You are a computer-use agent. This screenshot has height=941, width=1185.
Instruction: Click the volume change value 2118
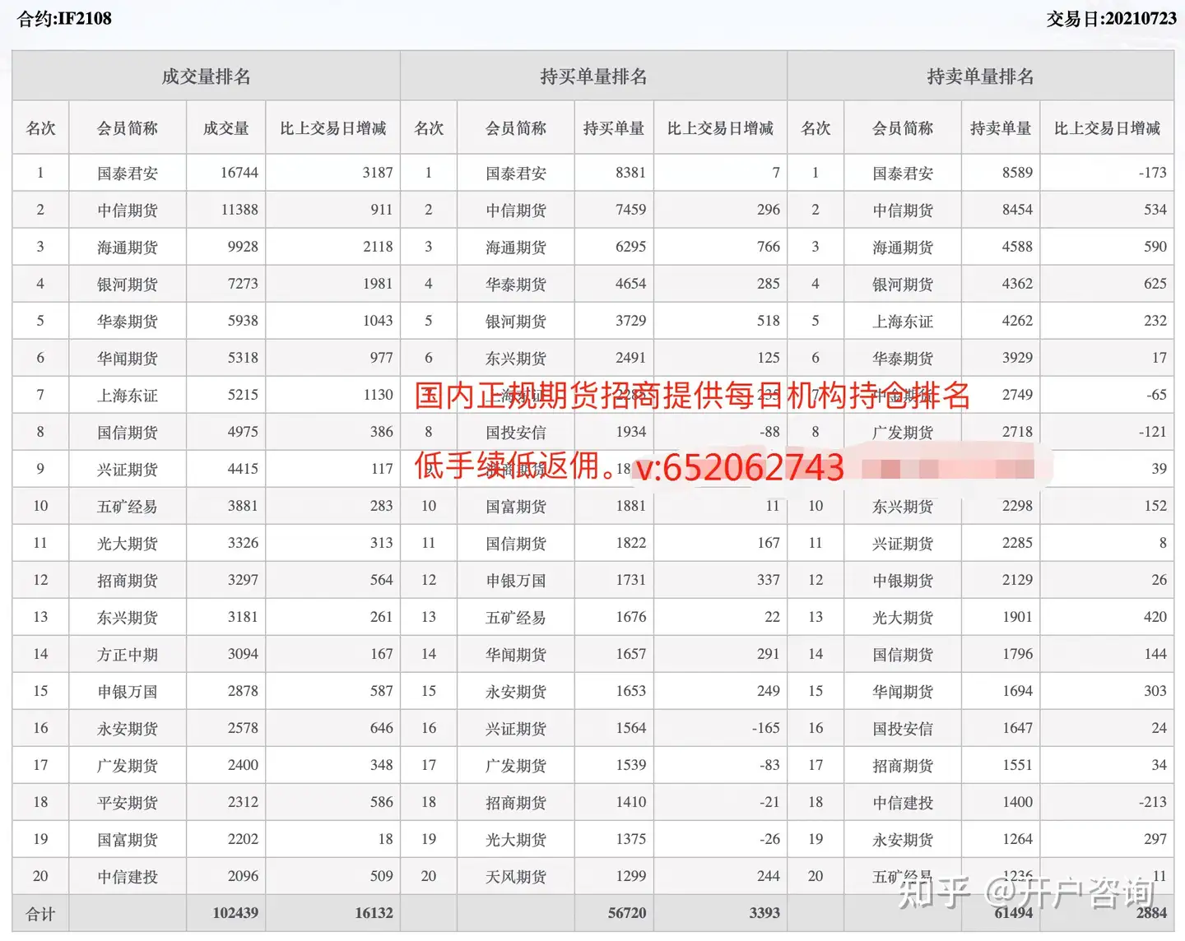tap(378, 247)
